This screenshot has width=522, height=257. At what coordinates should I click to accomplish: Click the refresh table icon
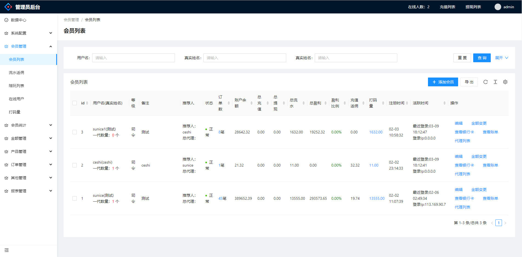[485, 82]
